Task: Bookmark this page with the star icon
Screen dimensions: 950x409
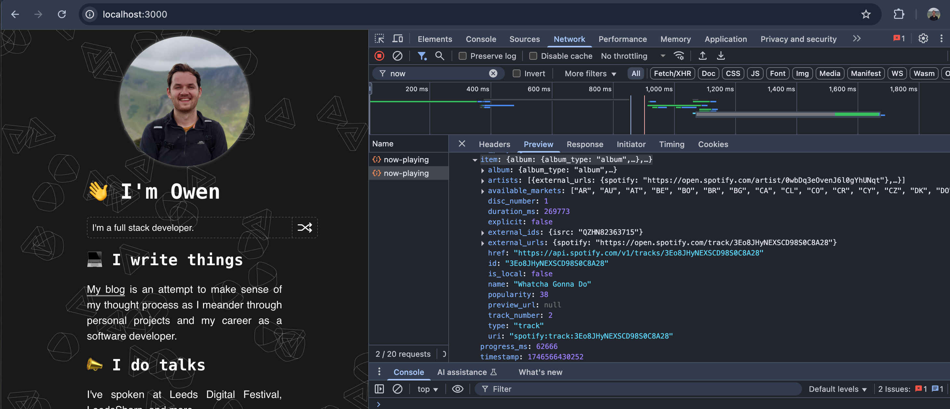Action: click(x=865, y=14)
